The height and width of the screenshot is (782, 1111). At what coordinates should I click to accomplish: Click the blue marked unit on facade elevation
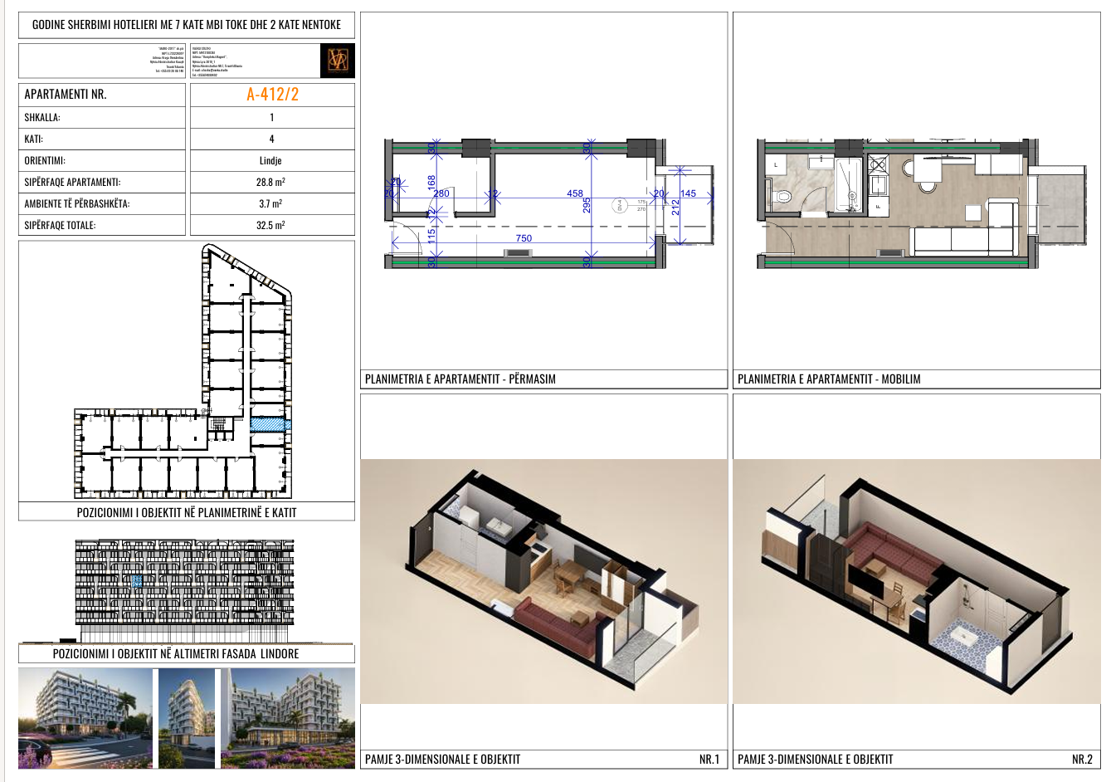click(x=138, y=581)
